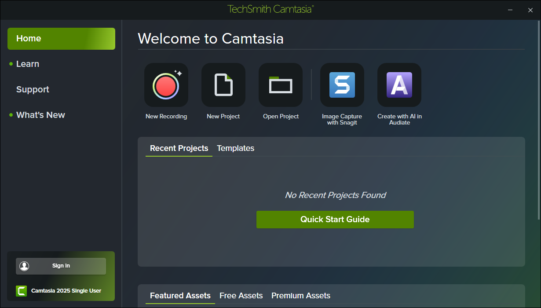Start a New Recording

coord(166,85)
